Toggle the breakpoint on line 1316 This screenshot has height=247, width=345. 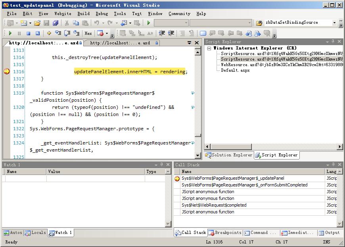pos(6,72)
